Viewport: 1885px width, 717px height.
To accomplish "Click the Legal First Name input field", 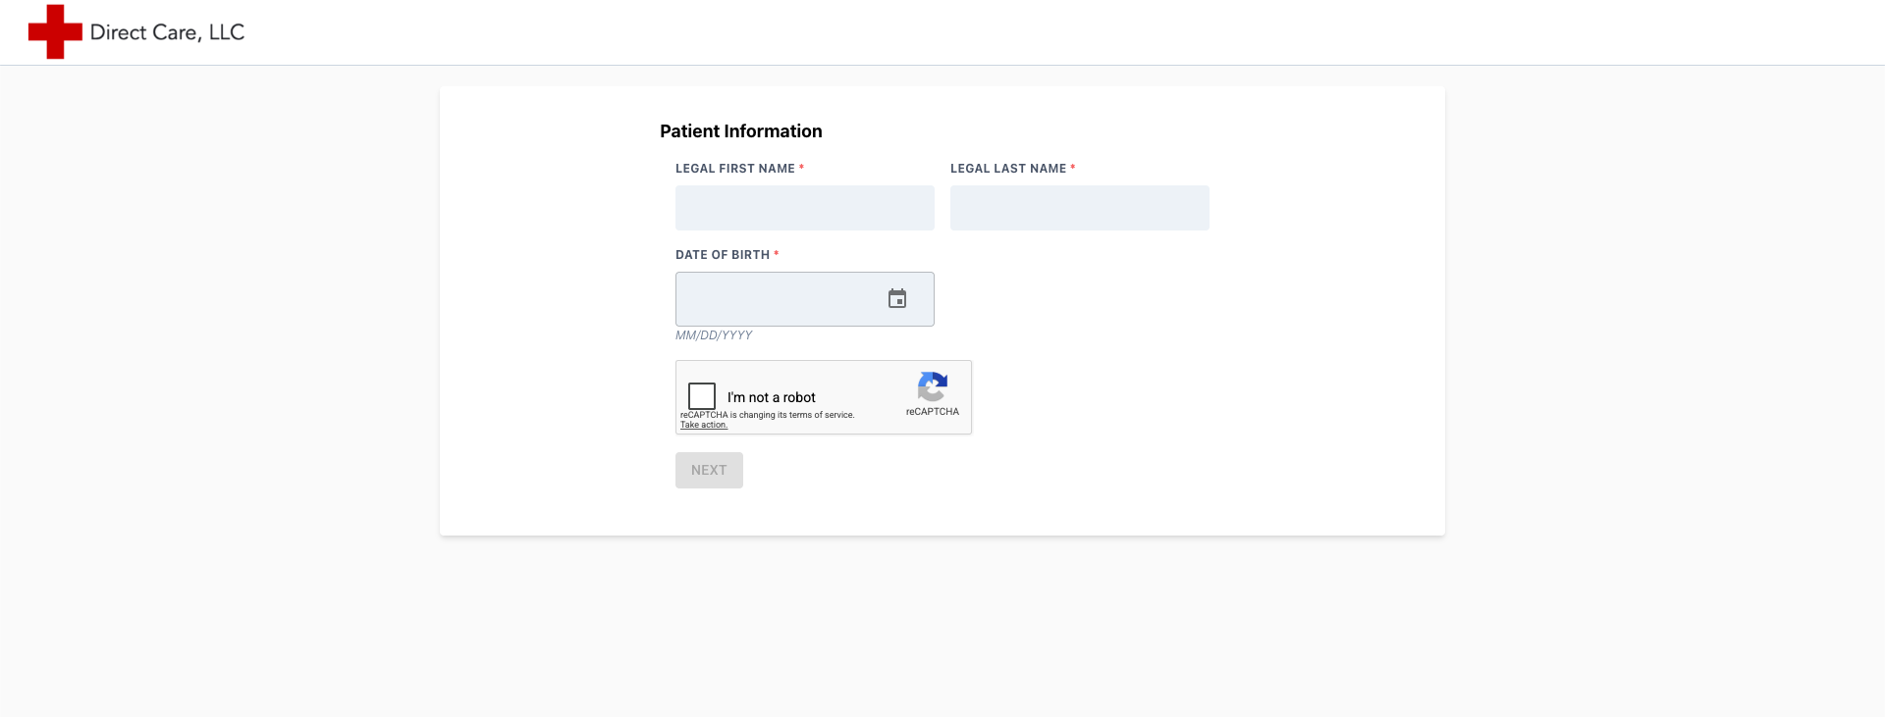I will (805, 208).
